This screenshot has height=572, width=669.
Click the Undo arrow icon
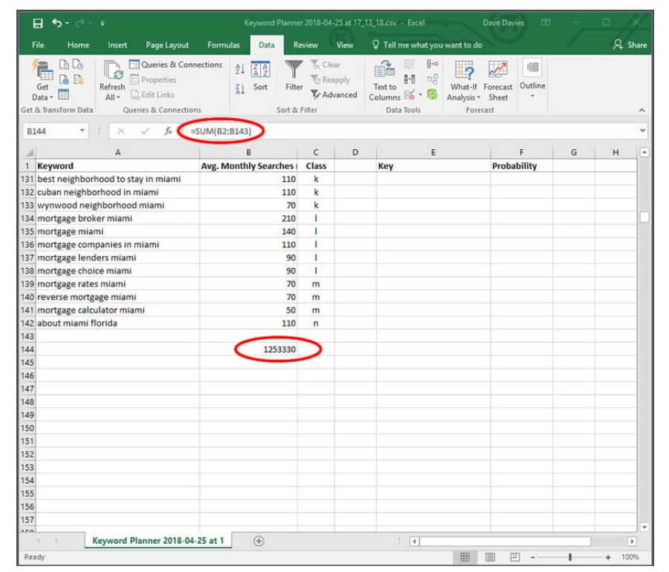click(57, 22)
